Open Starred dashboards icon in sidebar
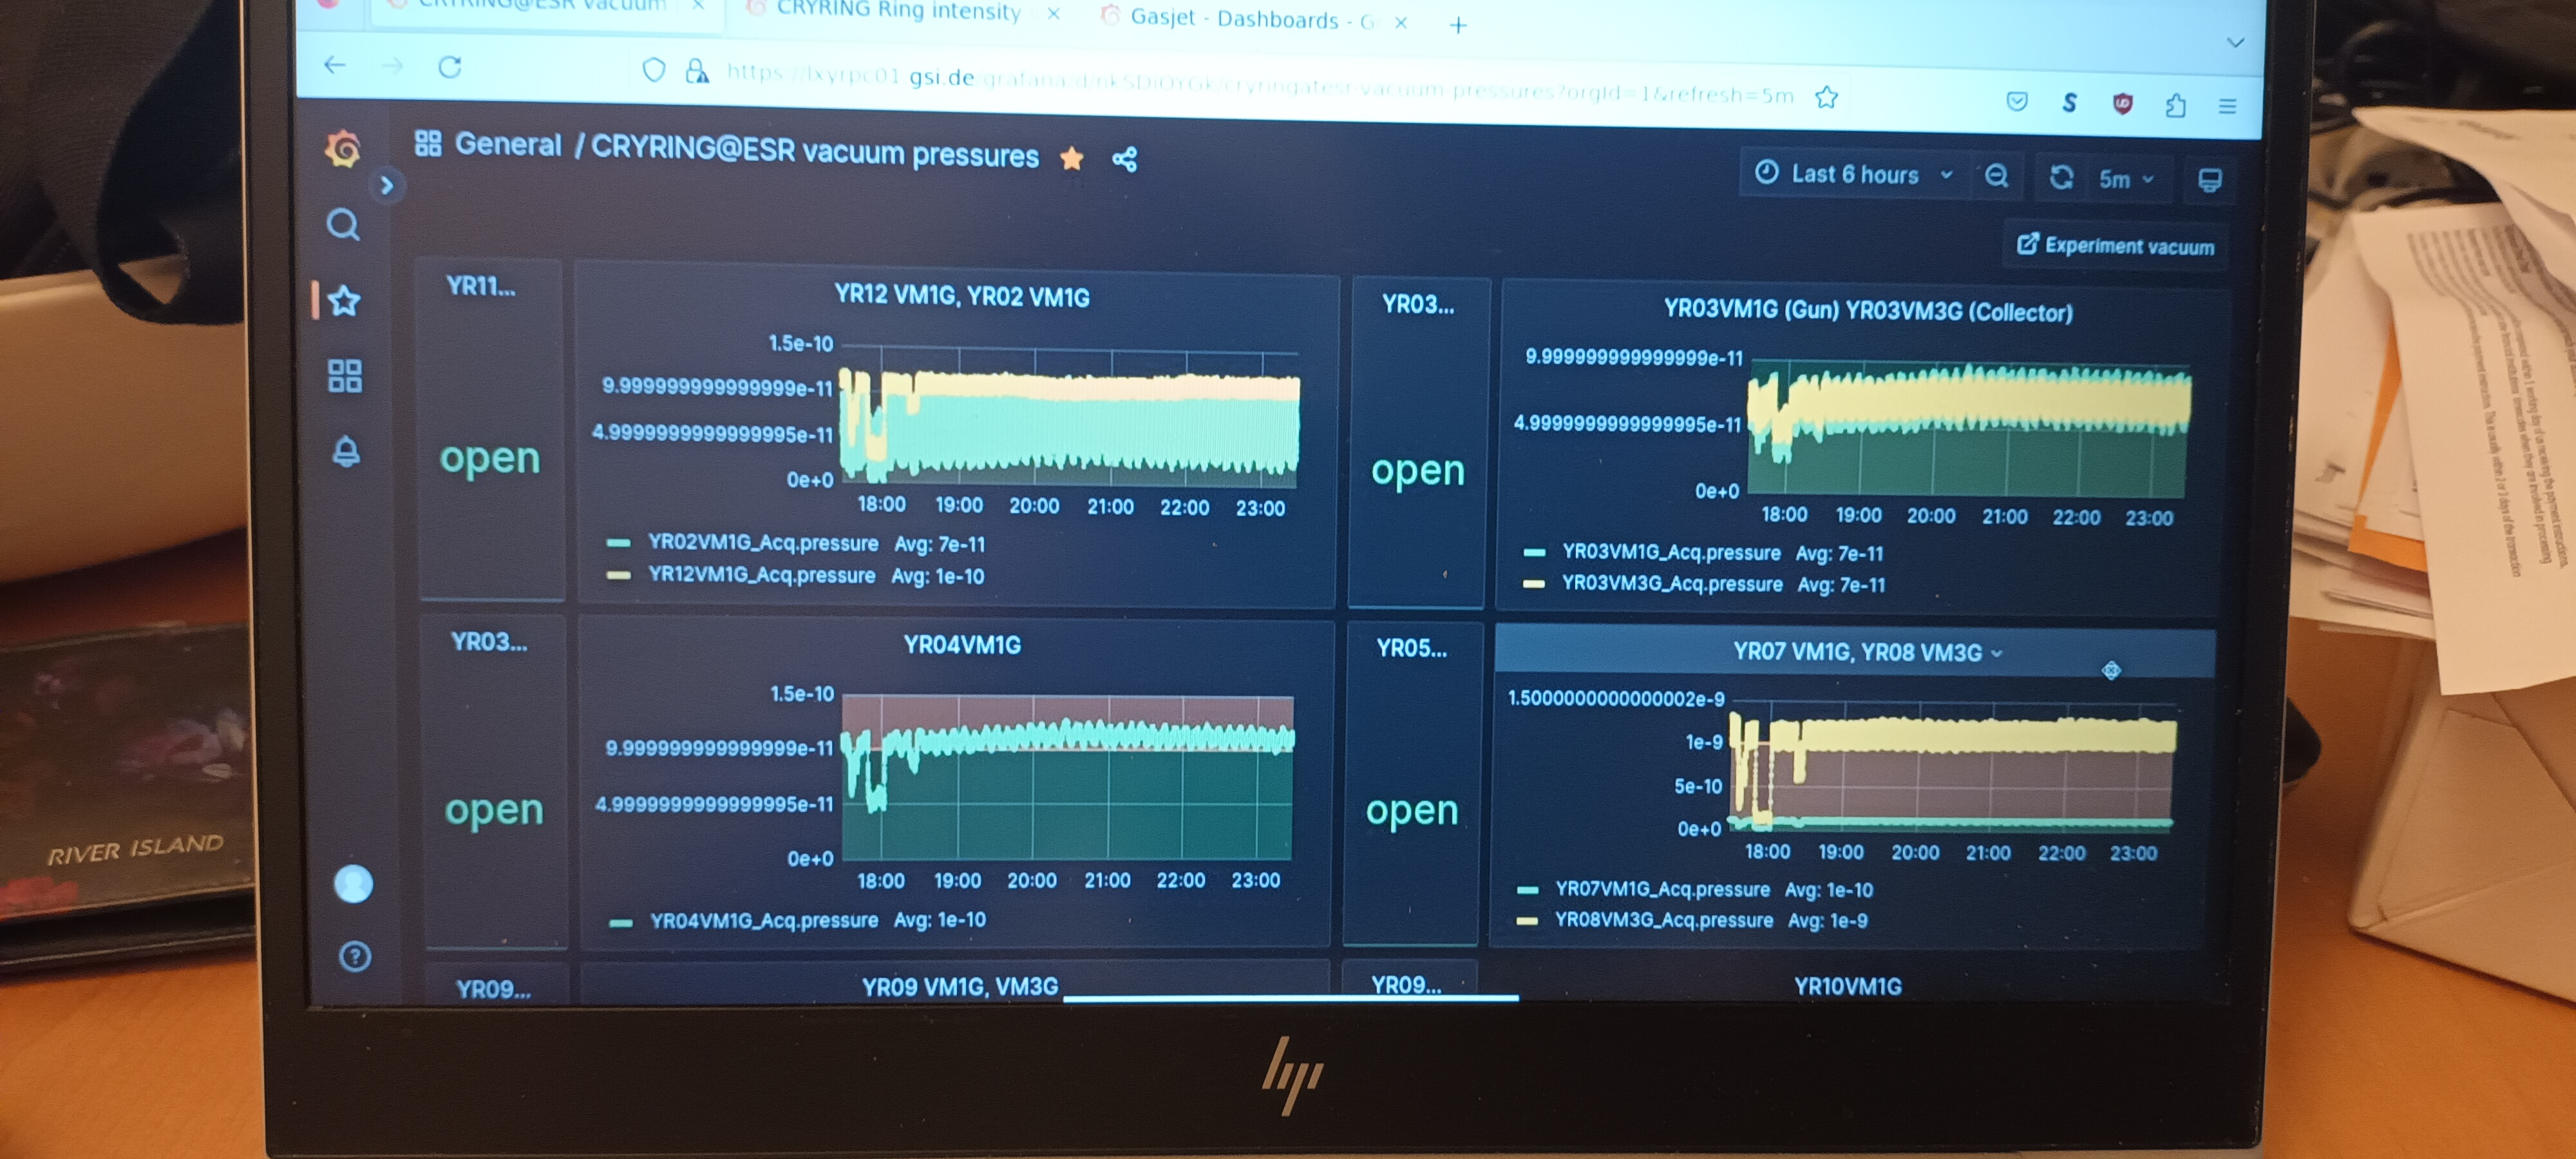 (x=344, y=300)
